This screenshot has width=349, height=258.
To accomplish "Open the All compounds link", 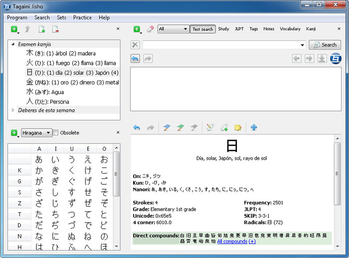I will (x=232, y=242).
